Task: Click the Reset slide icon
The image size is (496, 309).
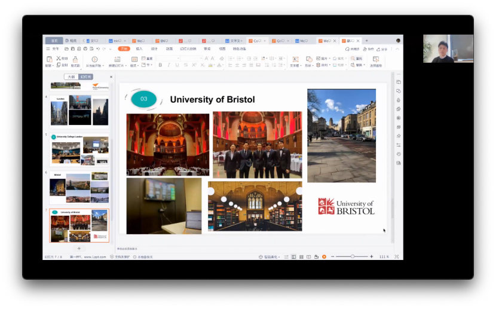Action: [x=143, y=58]
